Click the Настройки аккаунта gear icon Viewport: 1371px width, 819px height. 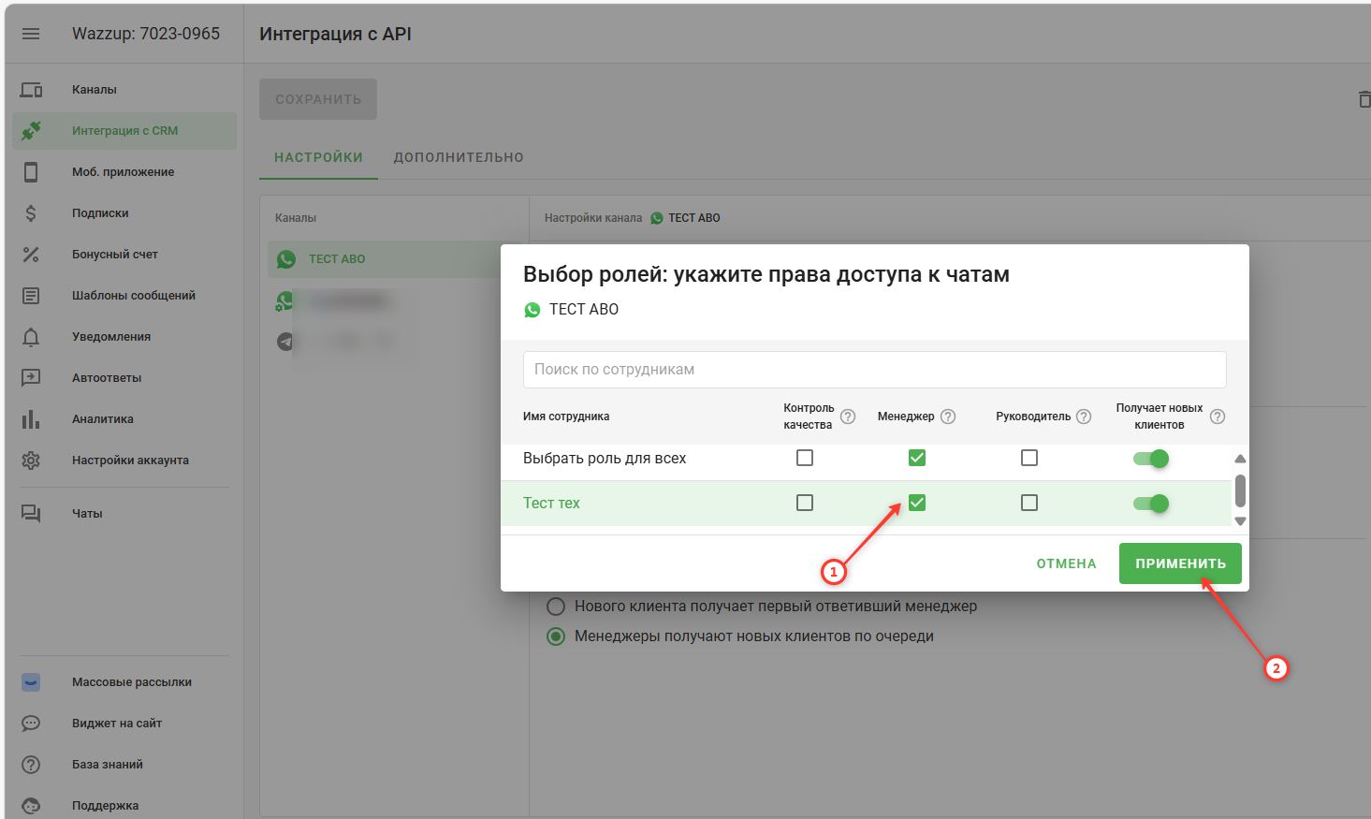31,461
